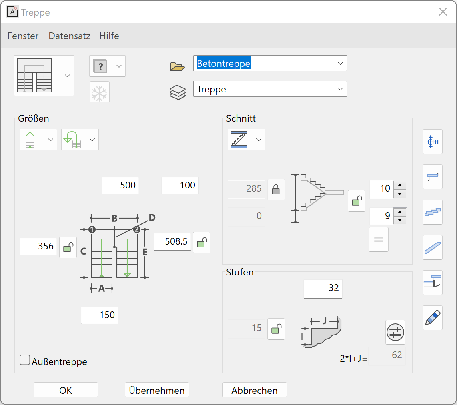Image resolution: width=457 pixels, height=405 pixels.
Task: Click the E field showing 508.5
Action: (172, 241)
